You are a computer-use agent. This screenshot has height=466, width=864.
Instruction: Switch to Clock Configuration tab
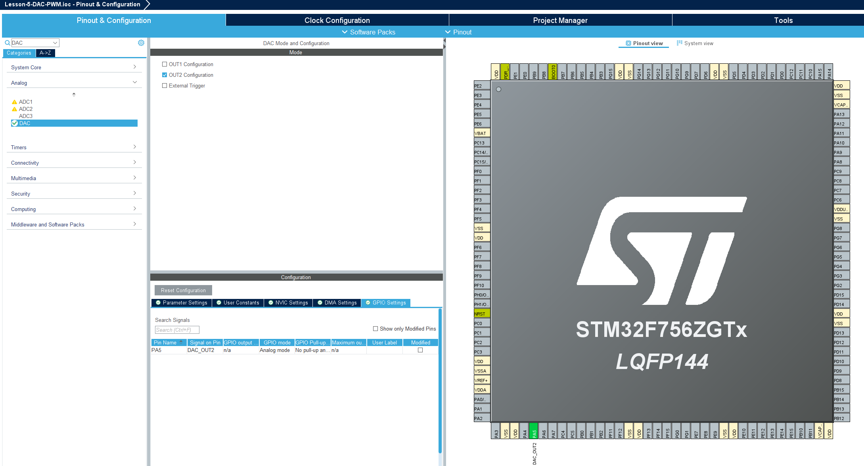tap(337, 20)
